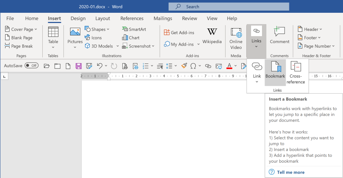The image size is (343, 178).
Task: Insert a Comment
Action: 280,35
